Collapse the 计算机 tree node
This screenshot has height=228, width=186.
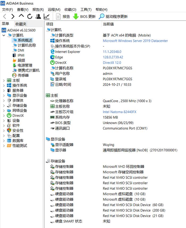pyautogui.click(x=4, y=35)
